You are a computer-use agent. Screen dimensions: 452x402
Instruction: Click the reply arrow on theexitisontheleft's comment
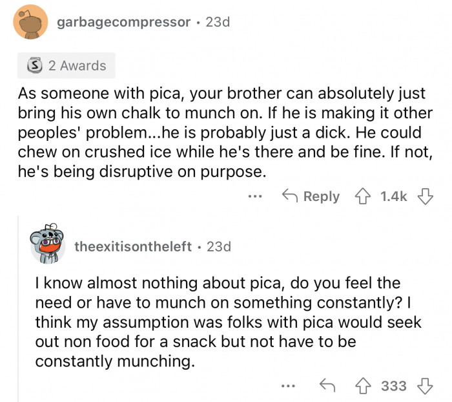(x=327, y=386)
